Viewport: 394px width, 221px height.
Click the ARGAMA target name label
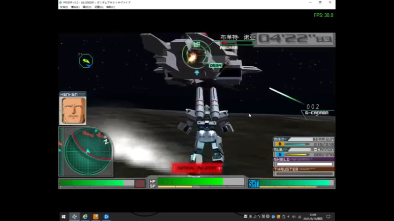229,48
